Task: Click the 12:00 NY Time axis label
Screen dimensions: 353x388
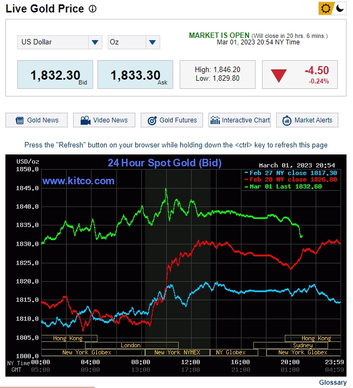Action: click(191, 363)
